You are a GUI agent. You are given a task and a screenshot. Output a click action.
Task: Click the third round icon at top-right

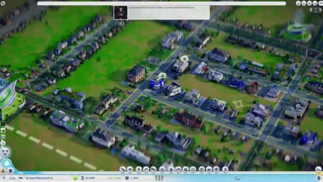click(309, 3)
